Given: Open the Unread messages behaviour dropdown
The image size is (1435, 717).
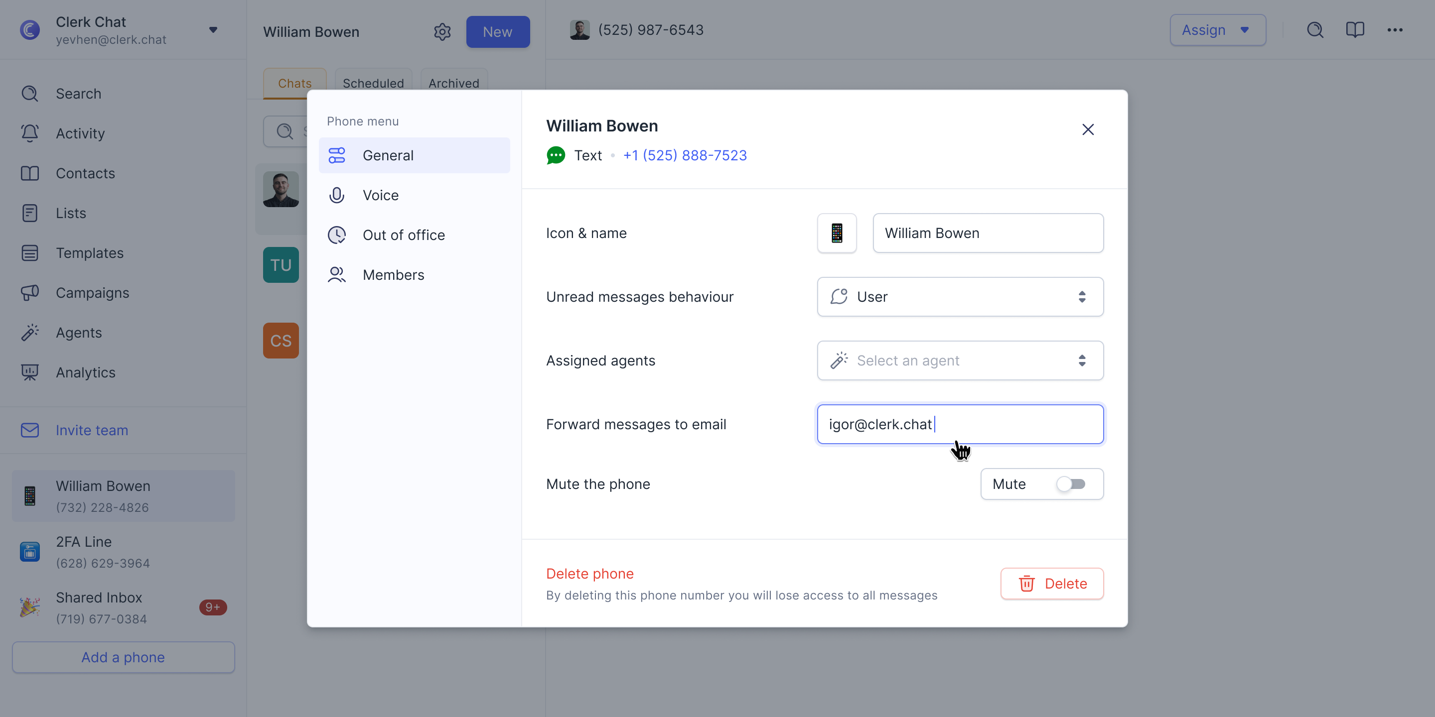Looking at the screenshot, I should tap(960, 297).
